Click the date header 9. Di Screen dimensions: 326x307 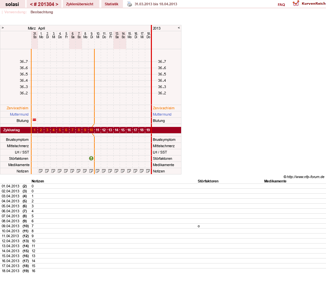click(91, 35)
